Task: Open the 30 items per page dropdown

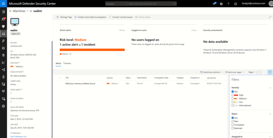Action: 234,72
